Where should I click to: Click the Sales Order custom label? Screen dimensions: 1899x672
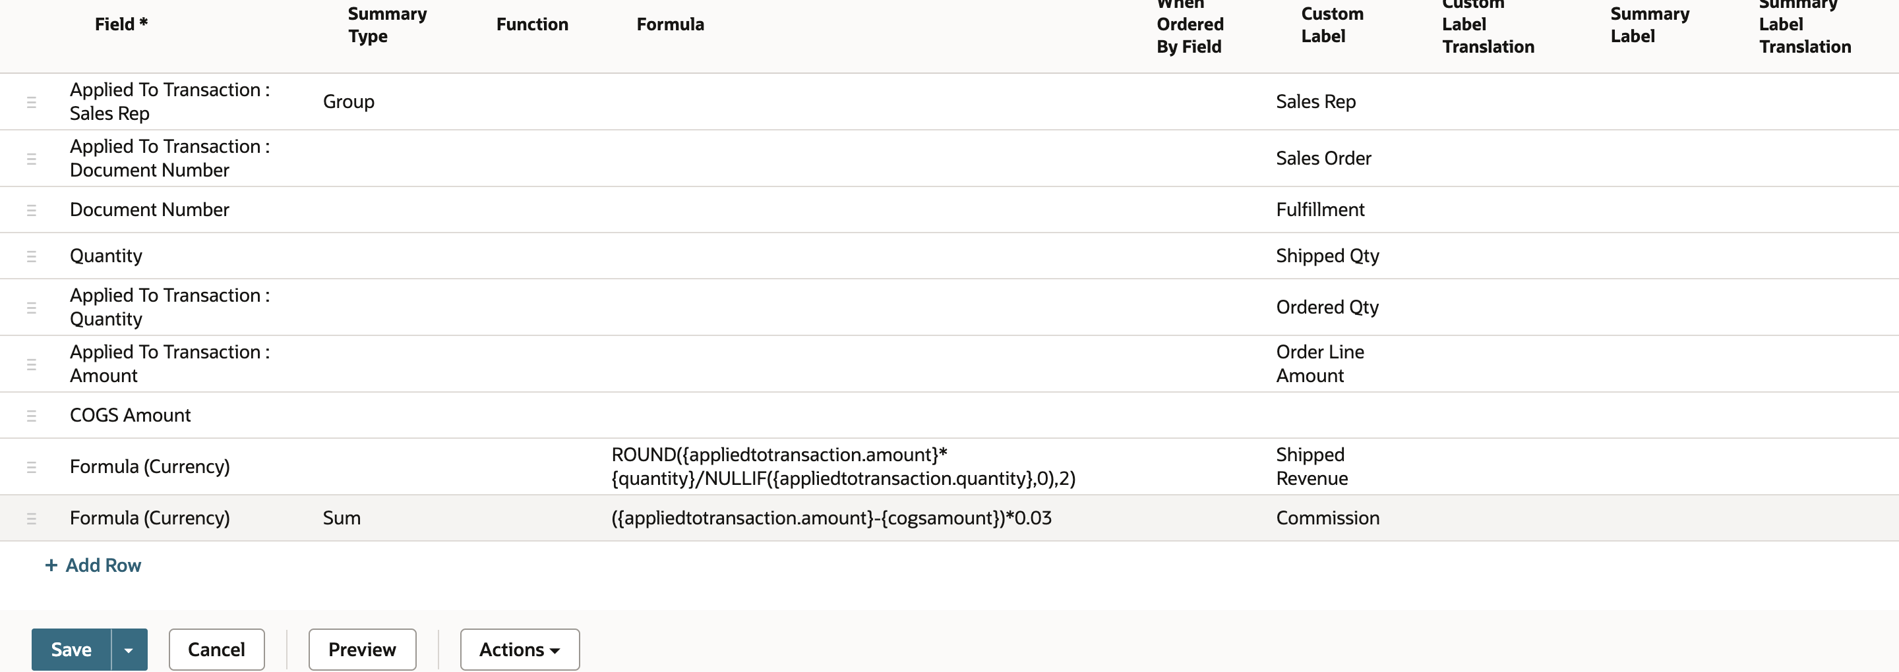1323,158
